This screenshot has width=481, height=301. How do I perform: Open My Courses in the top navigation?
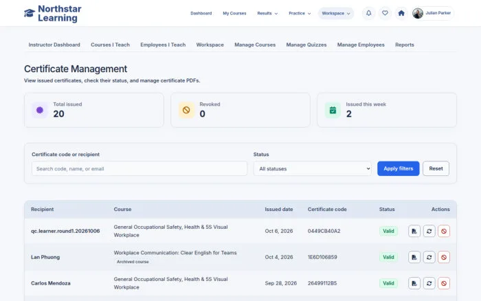(234, 14)
